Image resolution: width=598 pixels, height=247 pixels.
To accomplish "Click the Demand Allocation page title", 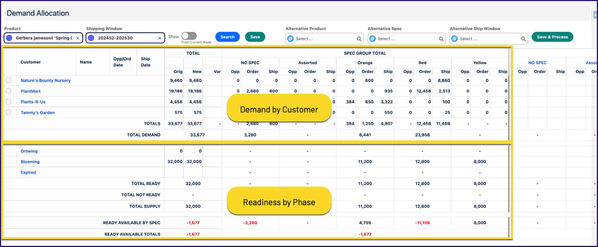I will click(x=38, y=13).
